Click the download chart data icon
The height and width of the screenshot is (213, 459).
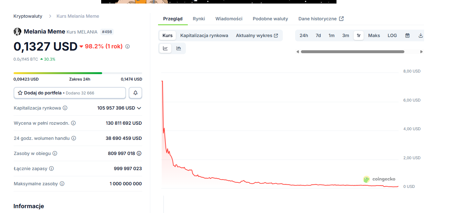[x=421, y=35]
